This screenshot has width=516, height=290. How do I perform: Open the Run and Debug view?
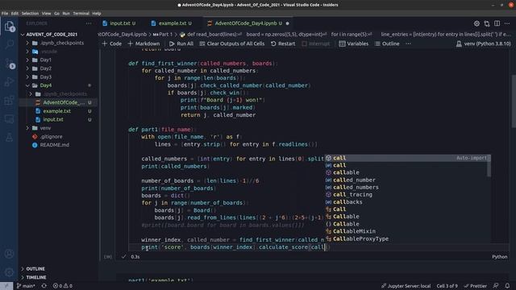coord(9,81)
